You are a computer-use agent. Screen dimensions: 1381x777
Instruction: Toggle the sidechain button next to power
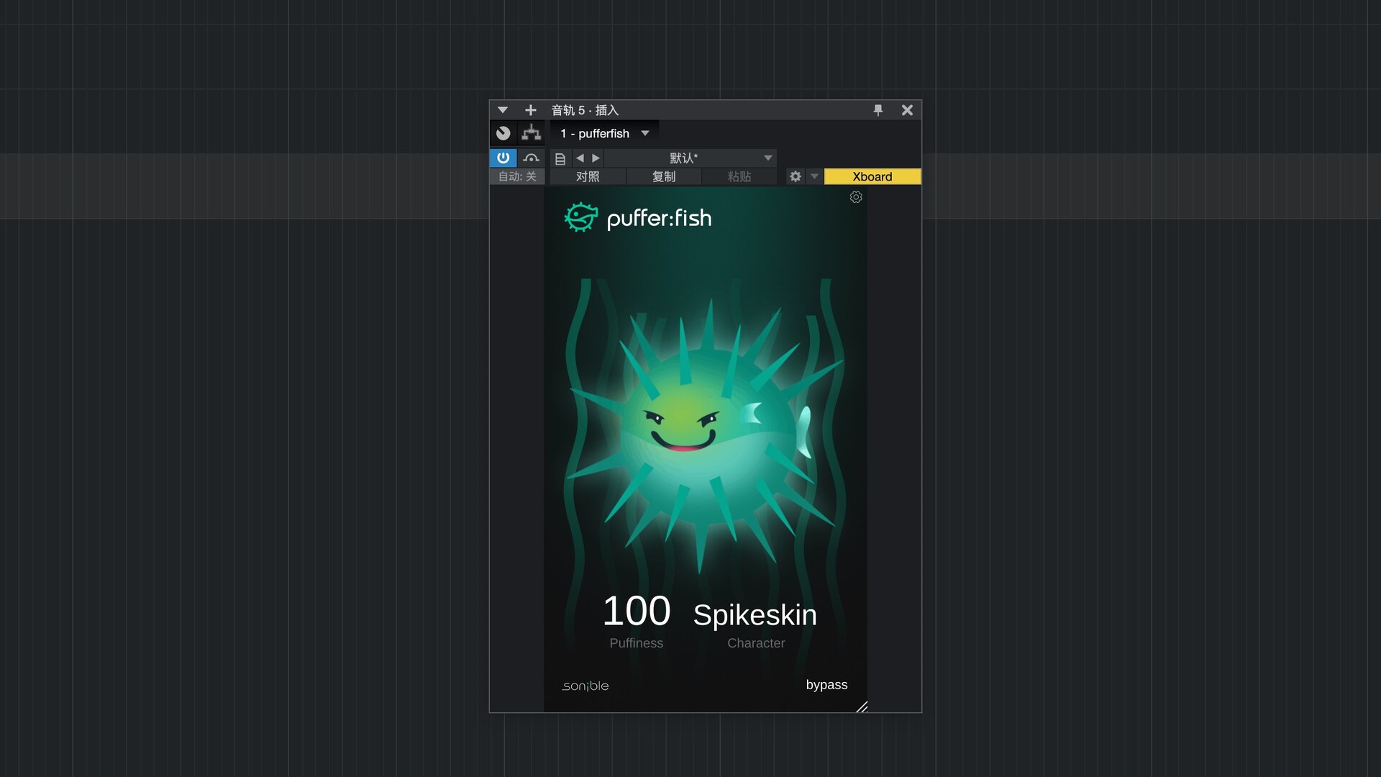click(531, 158)
